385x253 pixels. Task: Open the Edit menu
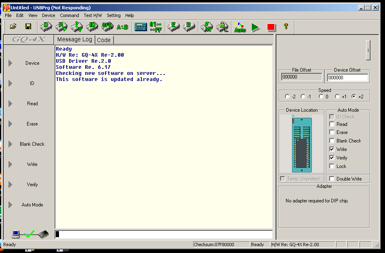(x=20, y=15)
